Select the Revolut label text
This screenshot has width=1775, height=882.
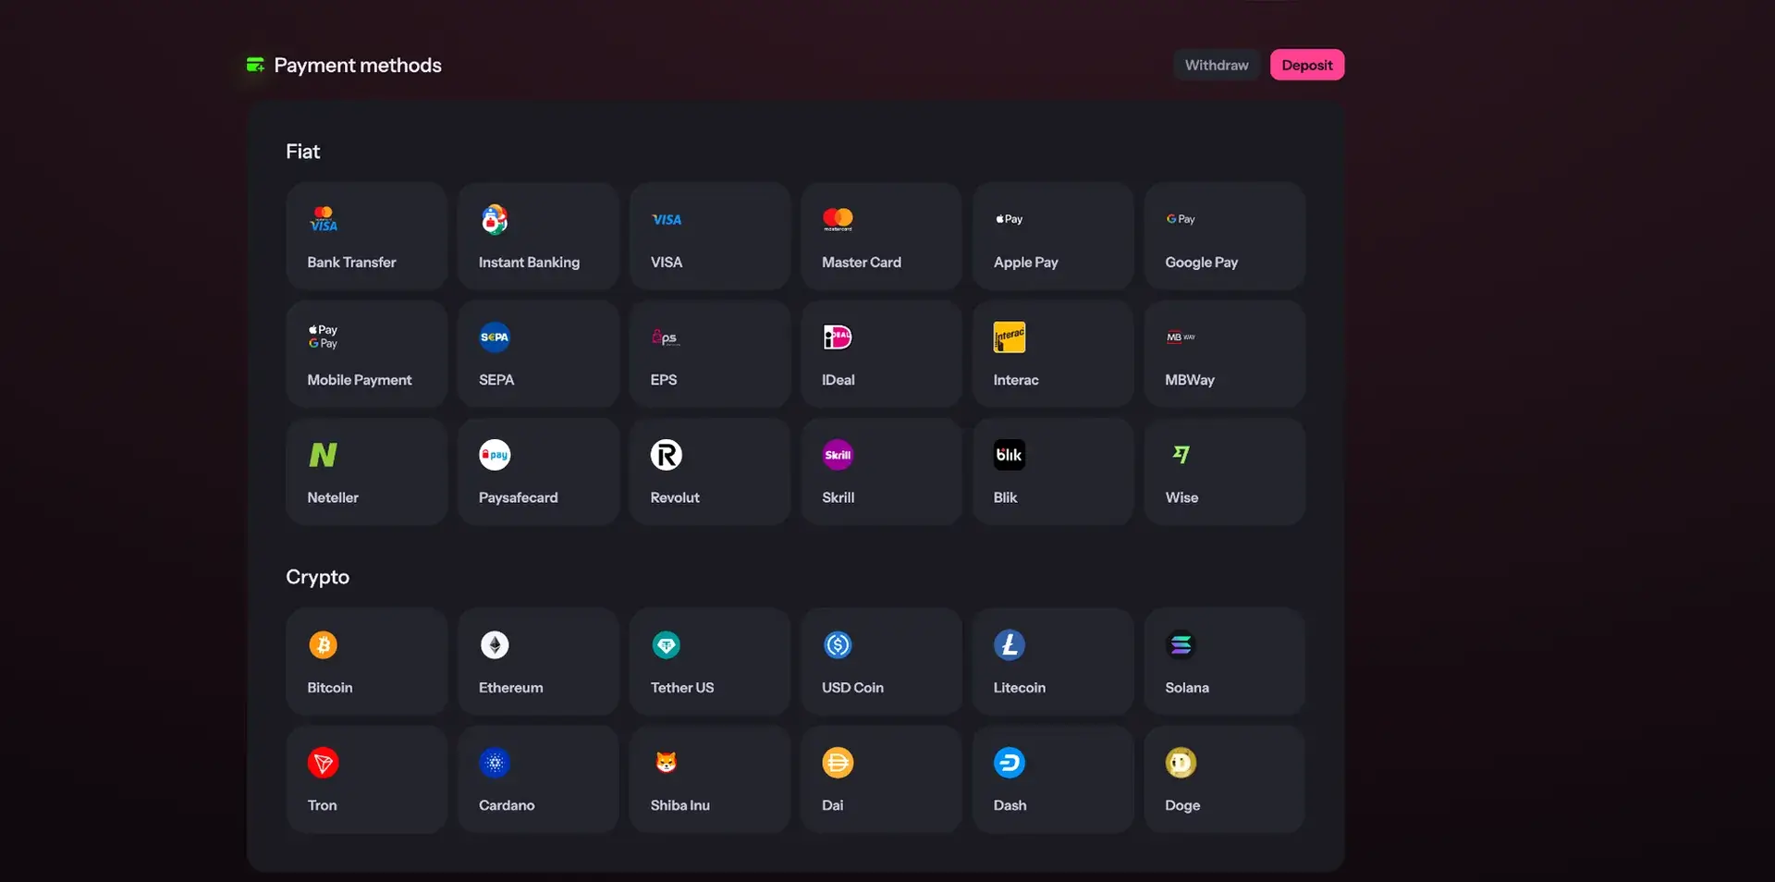click(x=675, y=496)
